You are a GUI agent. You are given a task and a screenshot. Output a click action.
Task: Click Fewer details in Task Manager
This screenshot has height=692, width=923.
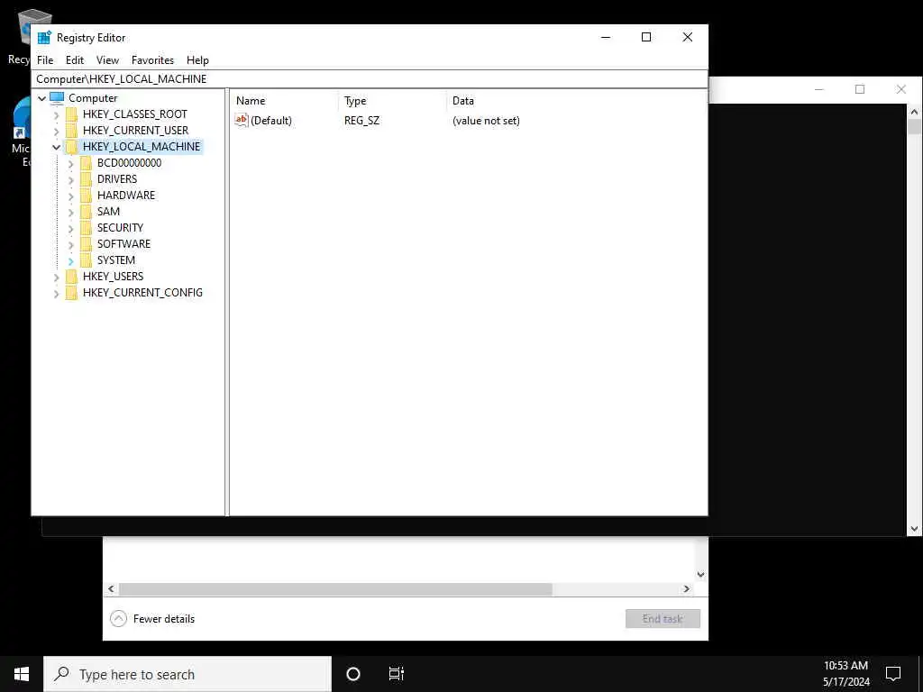164,618
